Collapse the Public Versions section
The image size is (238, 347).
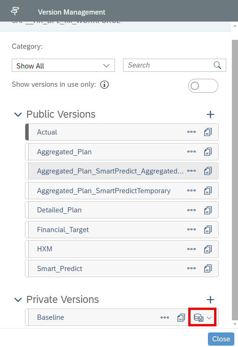(18, 114)
